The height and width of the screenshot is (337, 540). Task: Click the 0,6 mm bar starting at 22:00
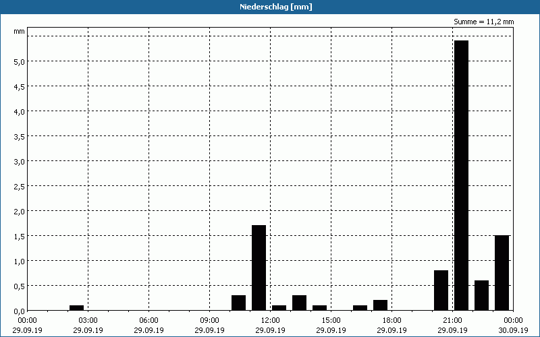(481, 295)
